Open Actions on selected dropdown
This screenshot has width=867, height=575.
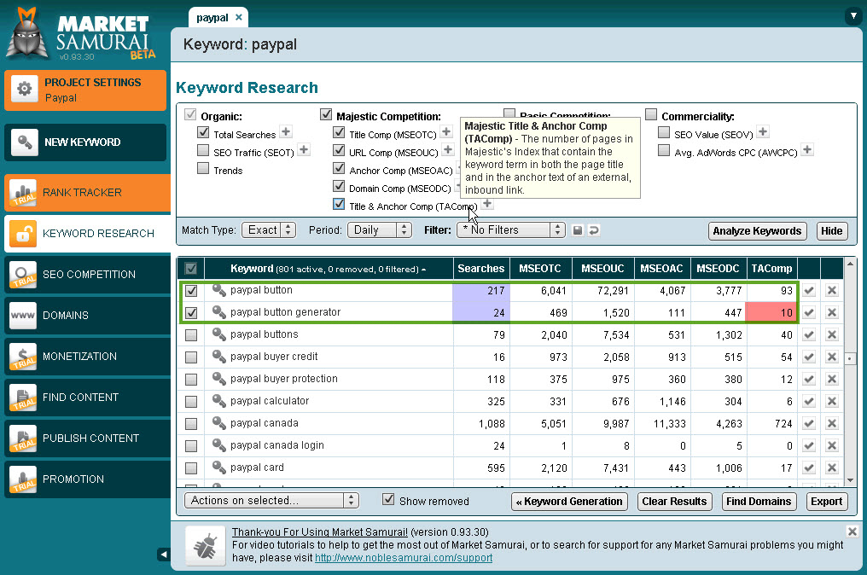coord(271,501)
